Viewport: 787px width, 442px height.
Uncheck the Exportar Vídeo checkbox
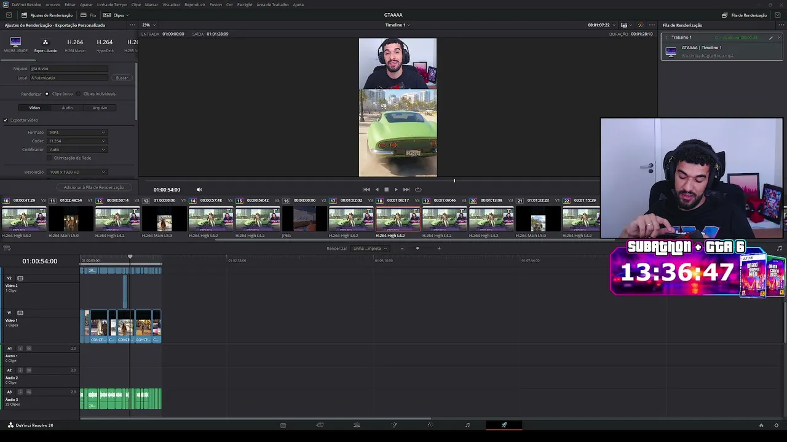point(6,120)
